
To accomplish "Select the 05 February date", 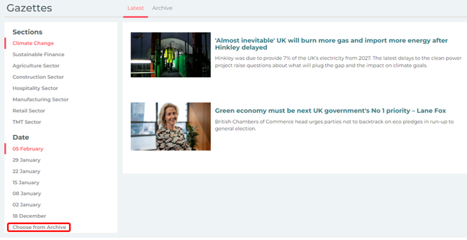I will 28,149.
